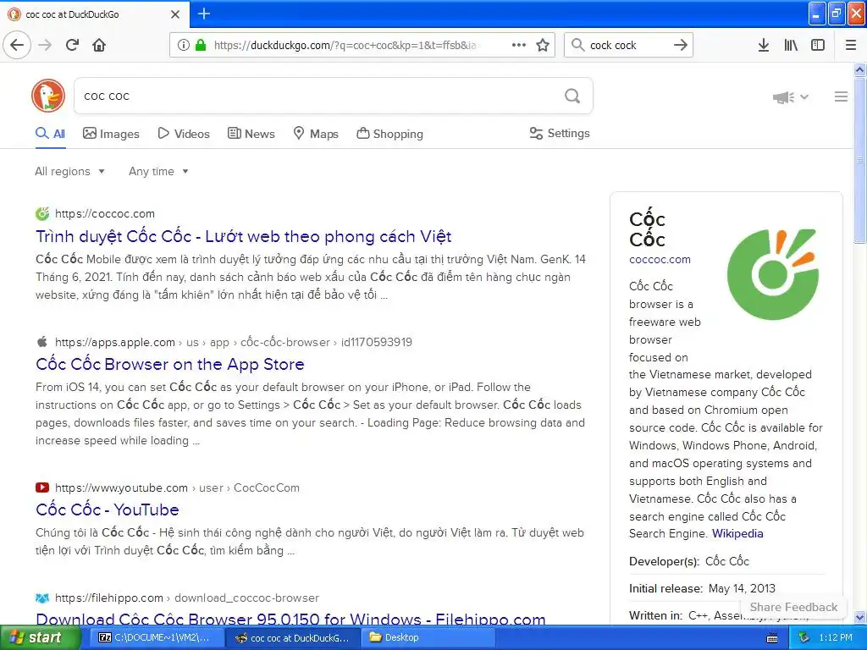Focus the cock cock browser search box
This screenshot has height=650, width=867.
[628, 45]
